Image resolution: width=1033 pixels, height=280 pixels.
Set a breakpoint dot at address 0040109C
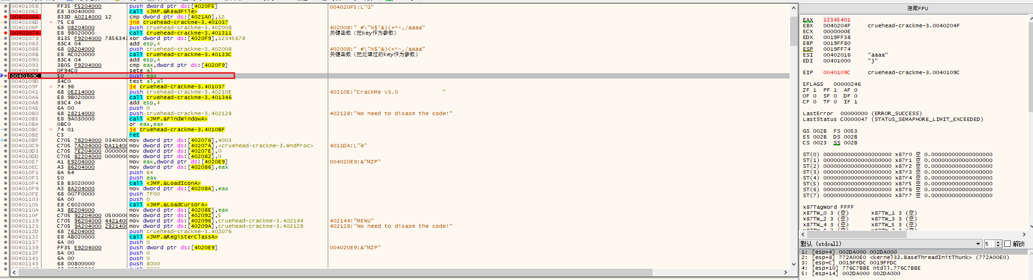[x=5, y=76]
